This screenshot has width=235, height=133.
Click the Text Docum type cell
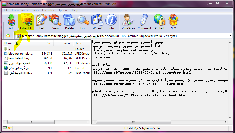[82, 73]
